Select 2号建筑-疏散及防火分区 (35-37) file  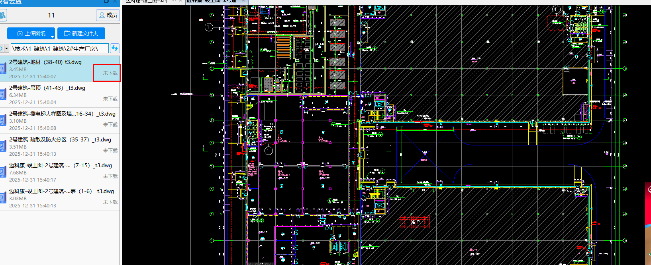tap(60, 140)
